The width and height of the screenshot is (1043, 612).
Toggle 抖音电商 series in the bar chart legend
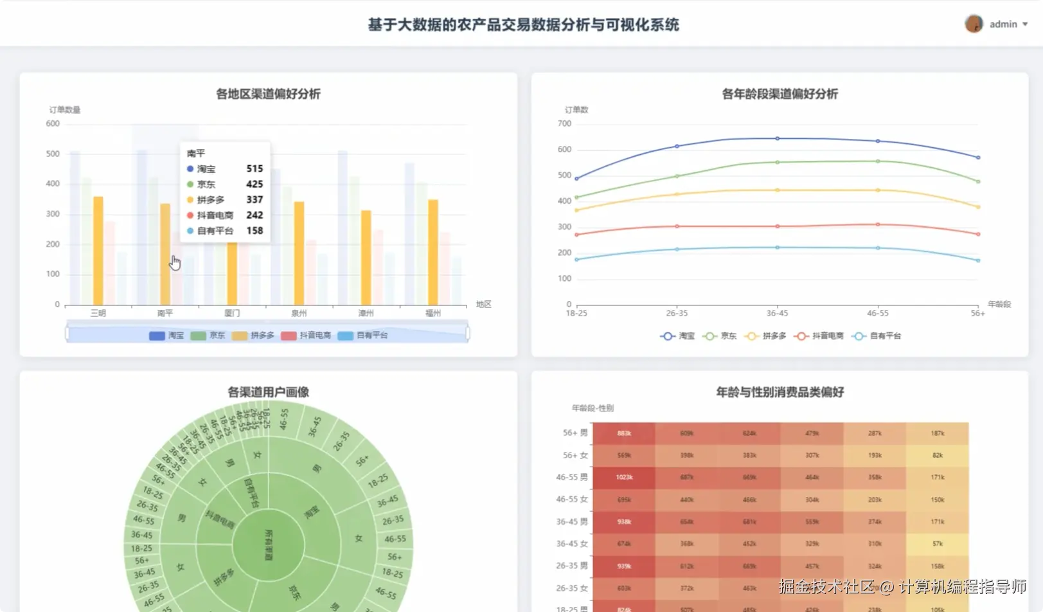tap(306, 336)
